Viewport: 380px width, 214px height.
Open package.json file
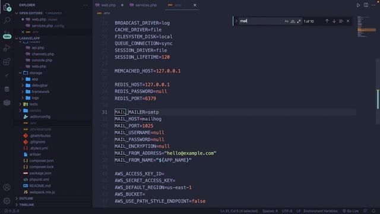[x=40, y=173]
